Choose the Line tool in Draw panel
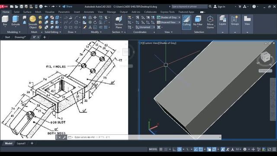Screen dimensions: 277x156 [71, 22]
